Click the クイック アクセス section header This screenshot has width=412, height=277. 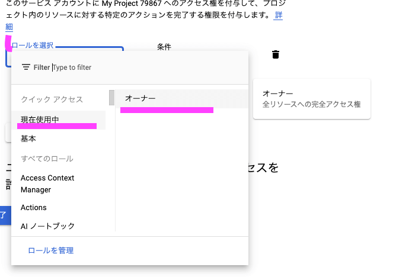[52, 99]
